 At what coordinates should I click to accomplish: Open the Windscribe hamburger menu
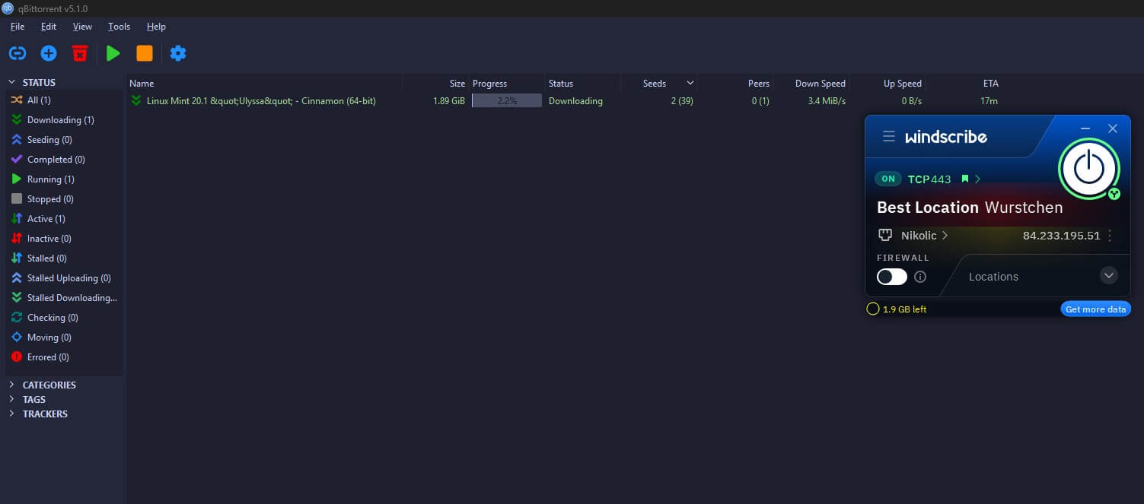888,137
